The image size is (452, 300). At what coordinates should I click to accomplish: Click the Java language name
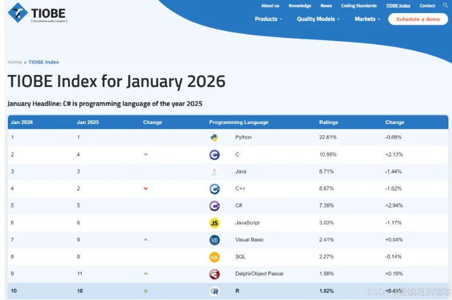pyautogui.click(x=241, y=171)
